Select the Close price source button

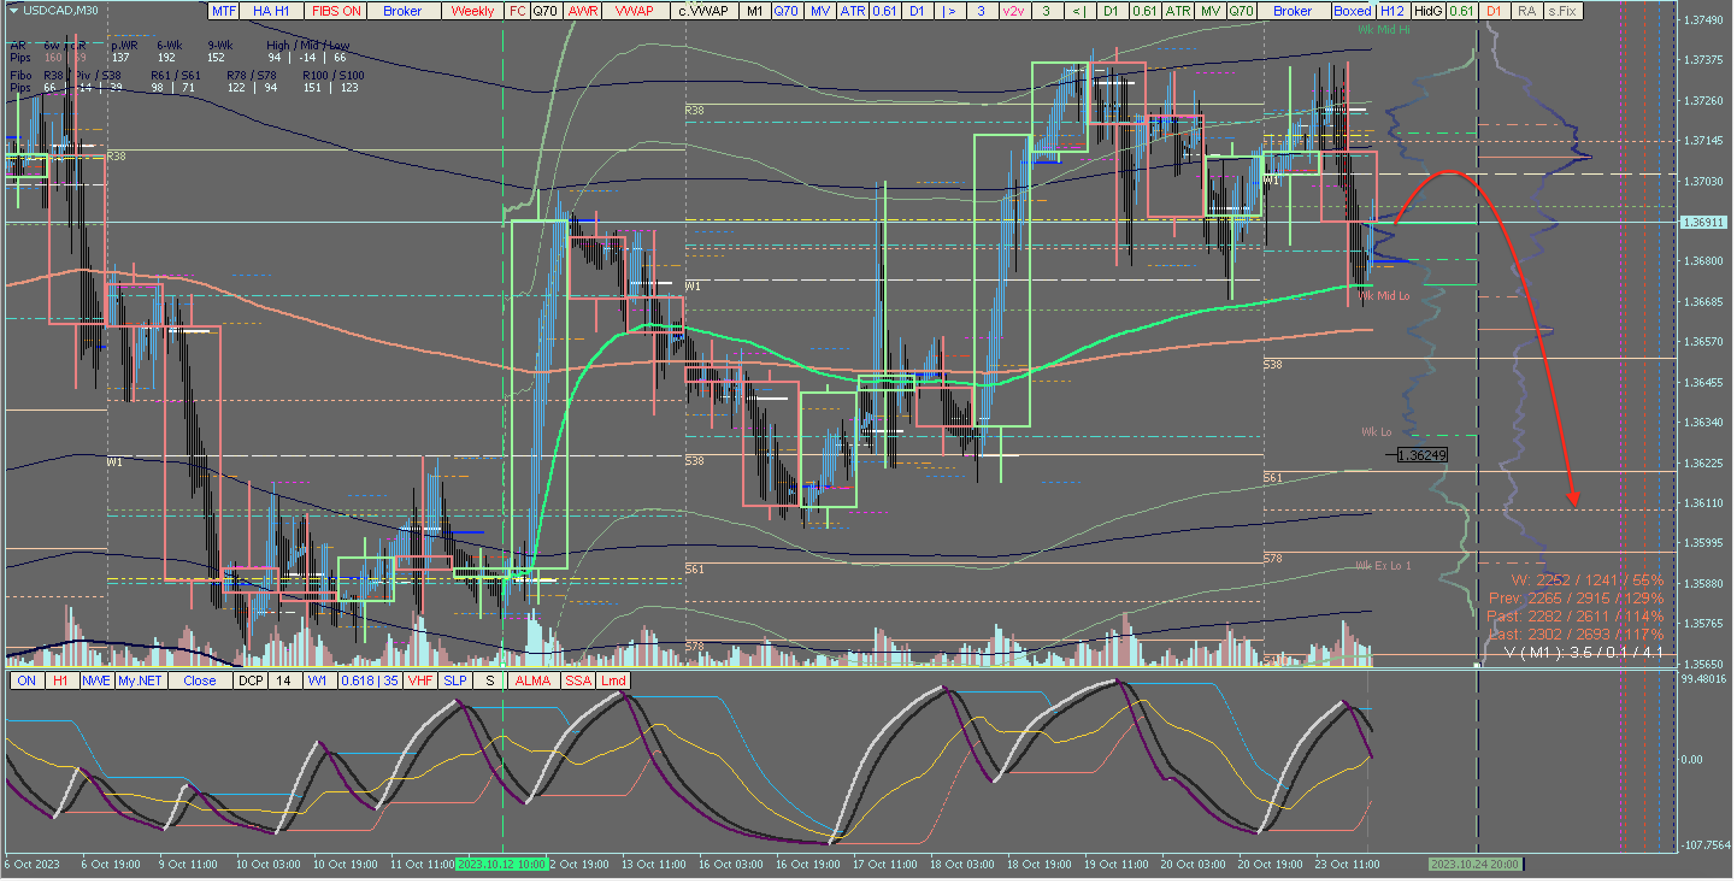199,681
